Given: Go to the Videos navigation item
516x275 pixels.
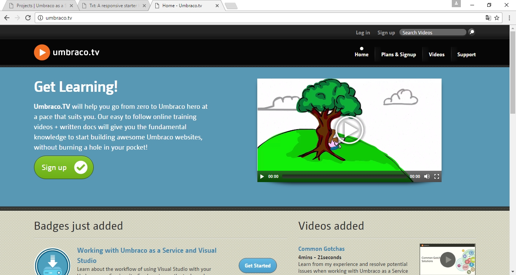Looking at the screenshot, I should point(436,54).
